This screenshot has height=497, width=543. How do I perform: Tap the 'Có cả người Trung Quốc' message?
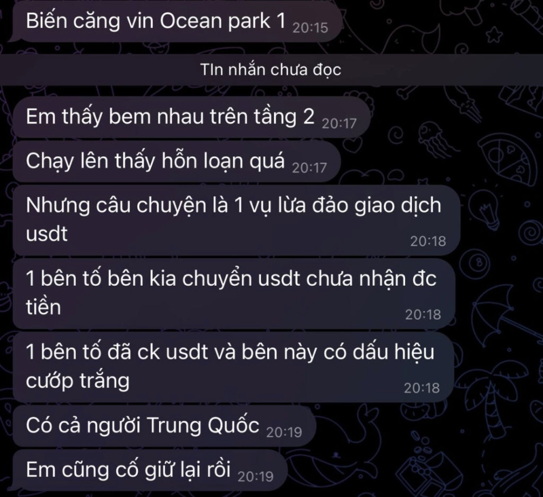(x=164, y=426)
